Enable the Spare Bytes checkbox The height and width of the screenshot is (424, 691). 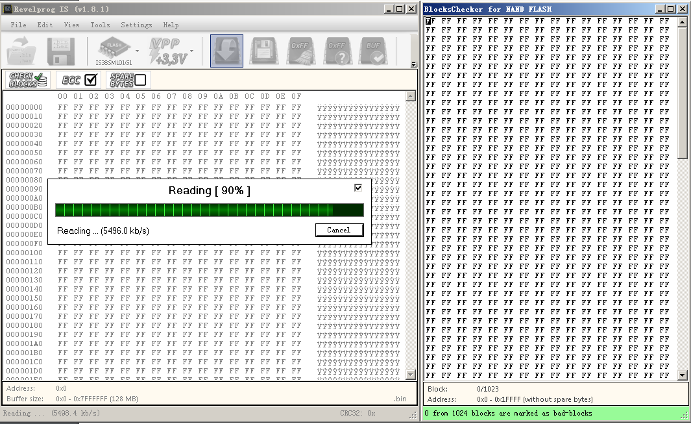tap(140, 80)
